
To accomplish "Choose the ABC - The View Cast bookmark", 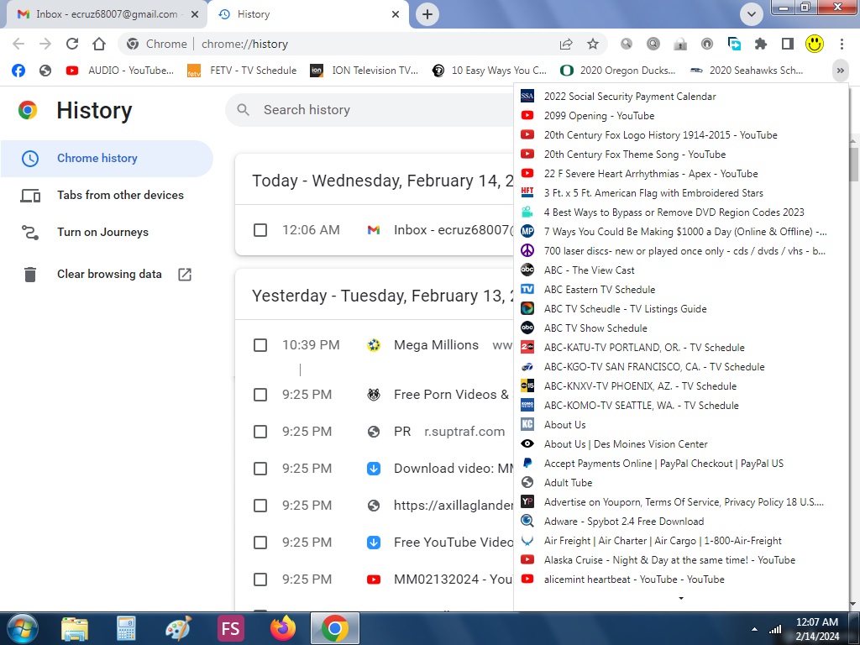I will [680, 270].
